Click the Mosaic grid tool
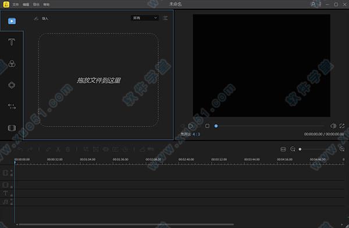 (x=96, y=150)
